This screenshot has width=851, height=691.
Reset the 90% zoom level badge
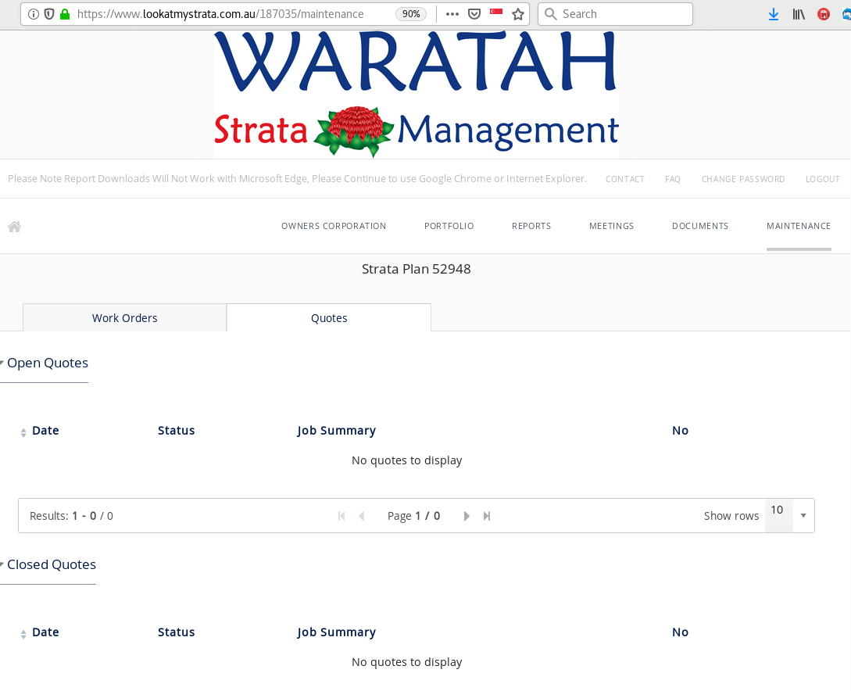(411, 14)
